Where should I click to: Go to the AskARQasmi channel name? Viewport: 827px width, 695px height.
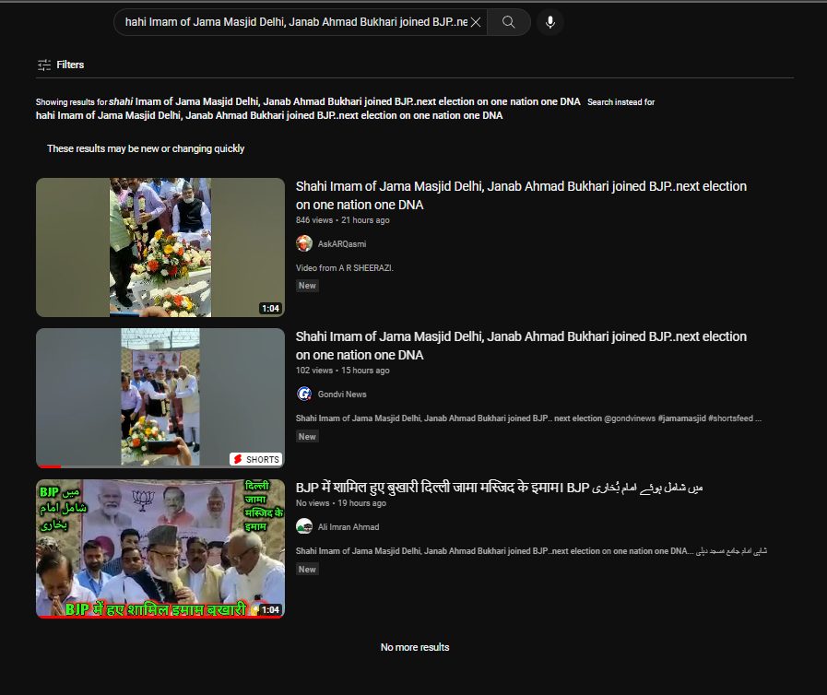point(341,244)
